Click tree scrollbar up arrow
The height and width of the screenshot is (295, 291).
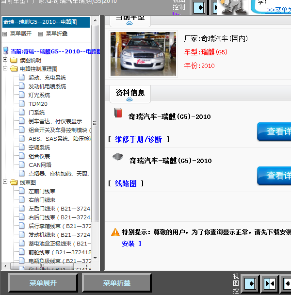(95, 20)
